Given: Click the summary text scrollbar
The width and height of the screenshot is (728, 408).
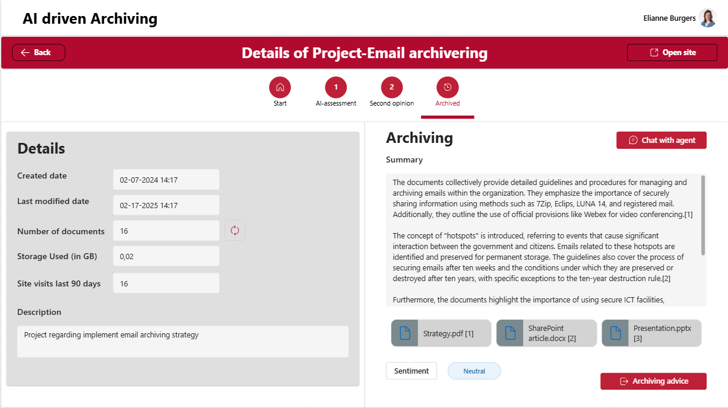Looking at the screenshot, I should pos(703,215).
